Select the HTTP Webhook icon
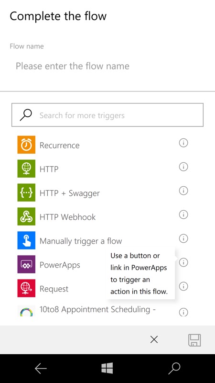Image resolution: width=215 pixels, height=383 pixels. pos(26,216)
